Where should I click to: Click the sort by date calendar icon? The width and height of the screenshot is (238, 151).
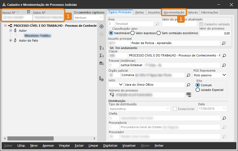(x=101, y=63)
